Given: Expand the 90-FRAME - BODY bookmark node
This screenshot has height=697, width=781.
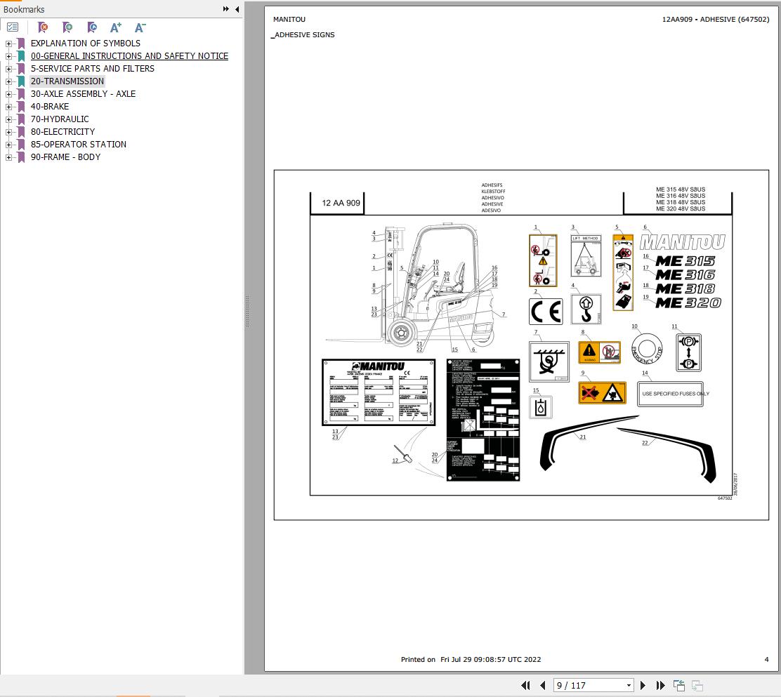Looking at the screenshot, I should pyautogui.click(x=8, y=157).
